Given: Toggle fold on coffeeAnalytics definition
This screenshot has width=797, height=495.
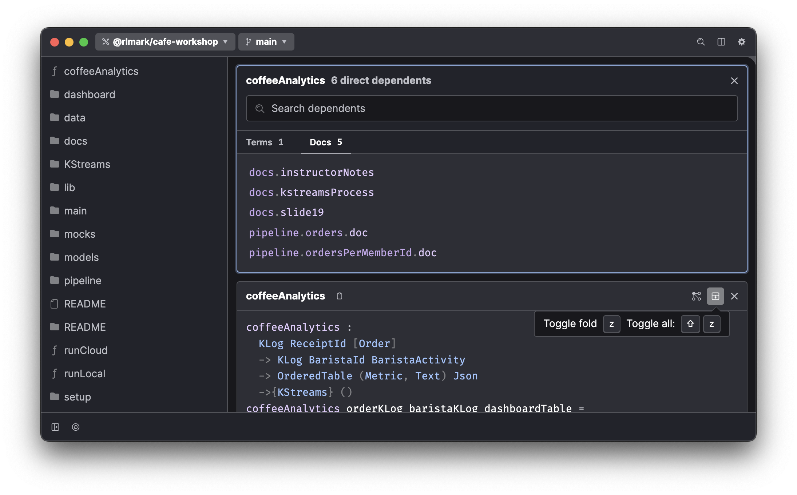Looking at the screenshot, I should click(x=715, y=296).
